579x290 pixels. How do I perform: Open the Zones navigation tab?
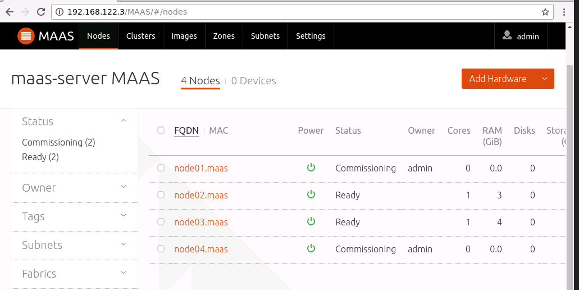(224, 36)
